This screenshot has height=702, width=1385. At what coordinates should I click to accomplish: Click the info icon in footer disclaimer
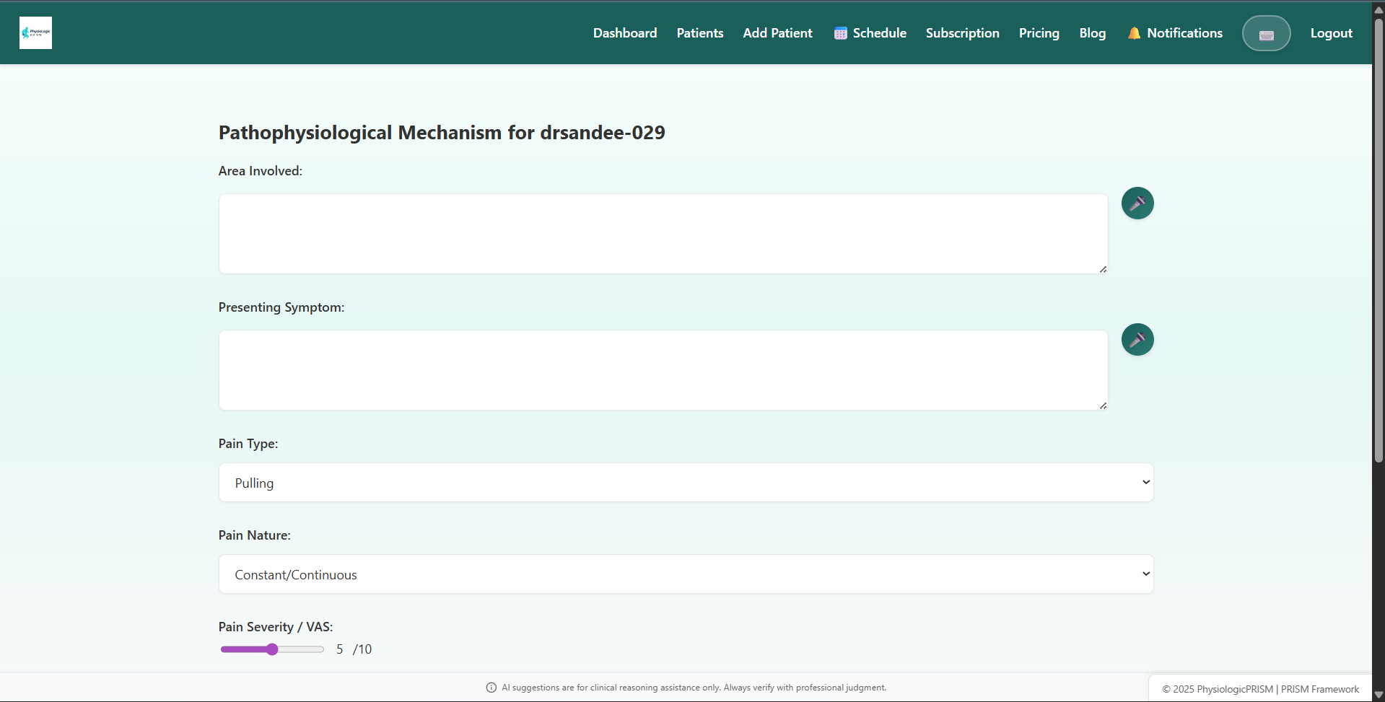[491, 688]
